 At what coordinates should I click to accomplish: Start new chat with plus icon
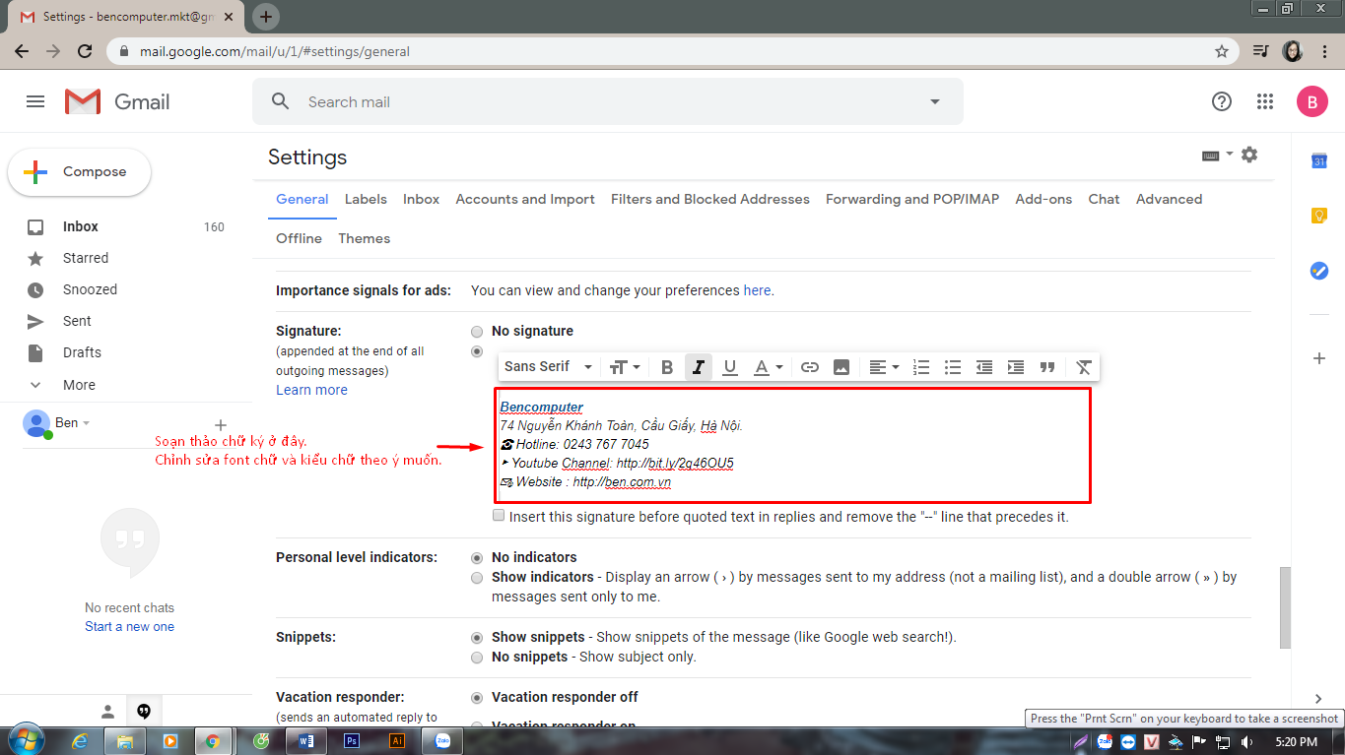(x=221, y=424)
